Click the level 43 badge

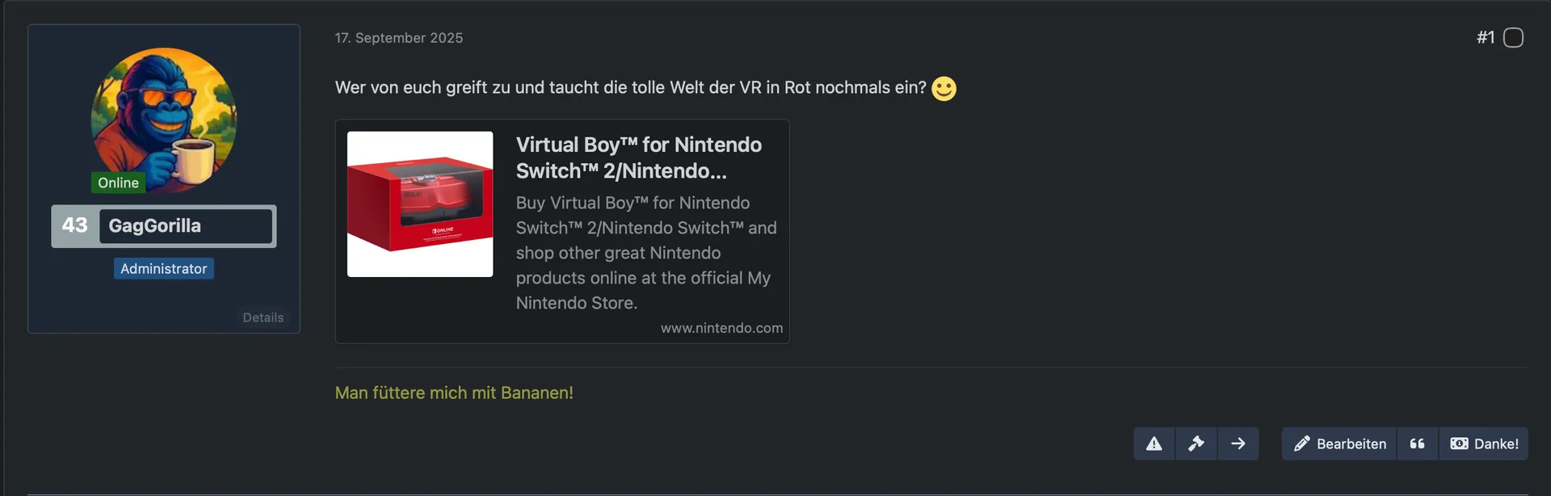75,225
